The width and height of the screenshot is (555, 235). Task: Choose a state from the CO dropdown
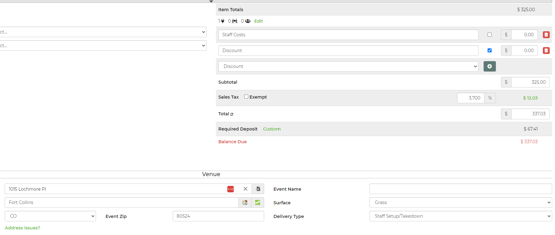click(x=50, y=216)
